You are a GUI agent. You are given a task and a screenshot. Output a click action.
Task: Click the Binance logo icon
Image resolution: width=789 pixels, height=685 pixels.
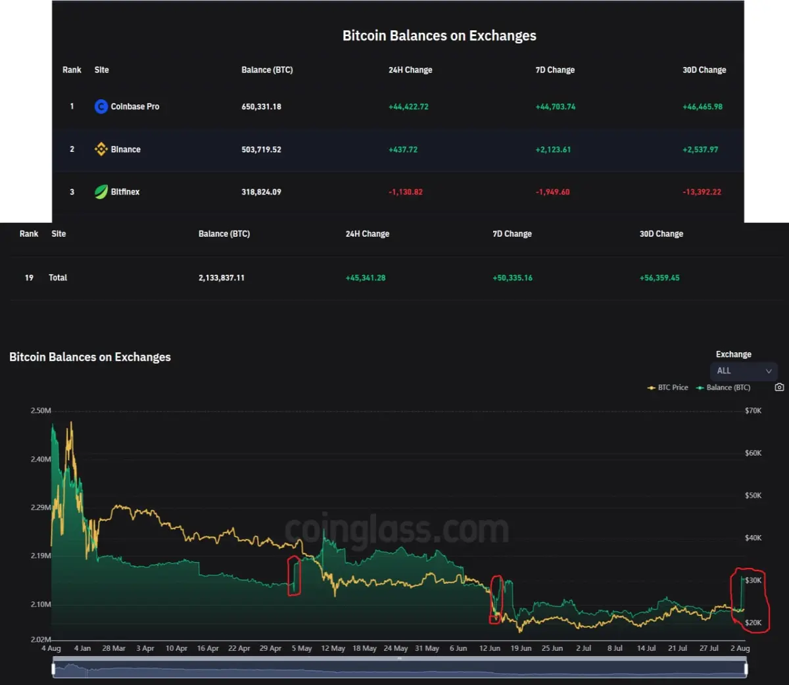pyautogui.click(x=101, y=149)
